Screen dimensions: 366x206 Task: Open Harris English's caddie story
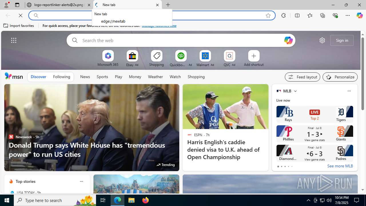[223, 149]
